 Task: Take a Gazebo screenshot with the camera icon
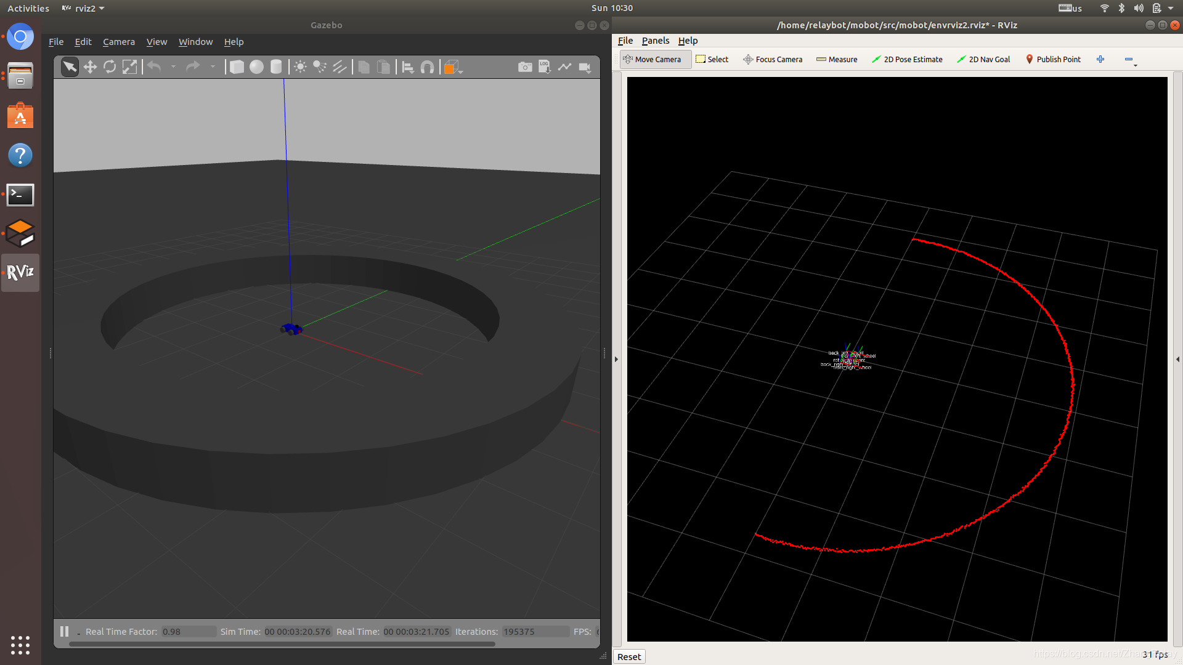coord(525,67)
